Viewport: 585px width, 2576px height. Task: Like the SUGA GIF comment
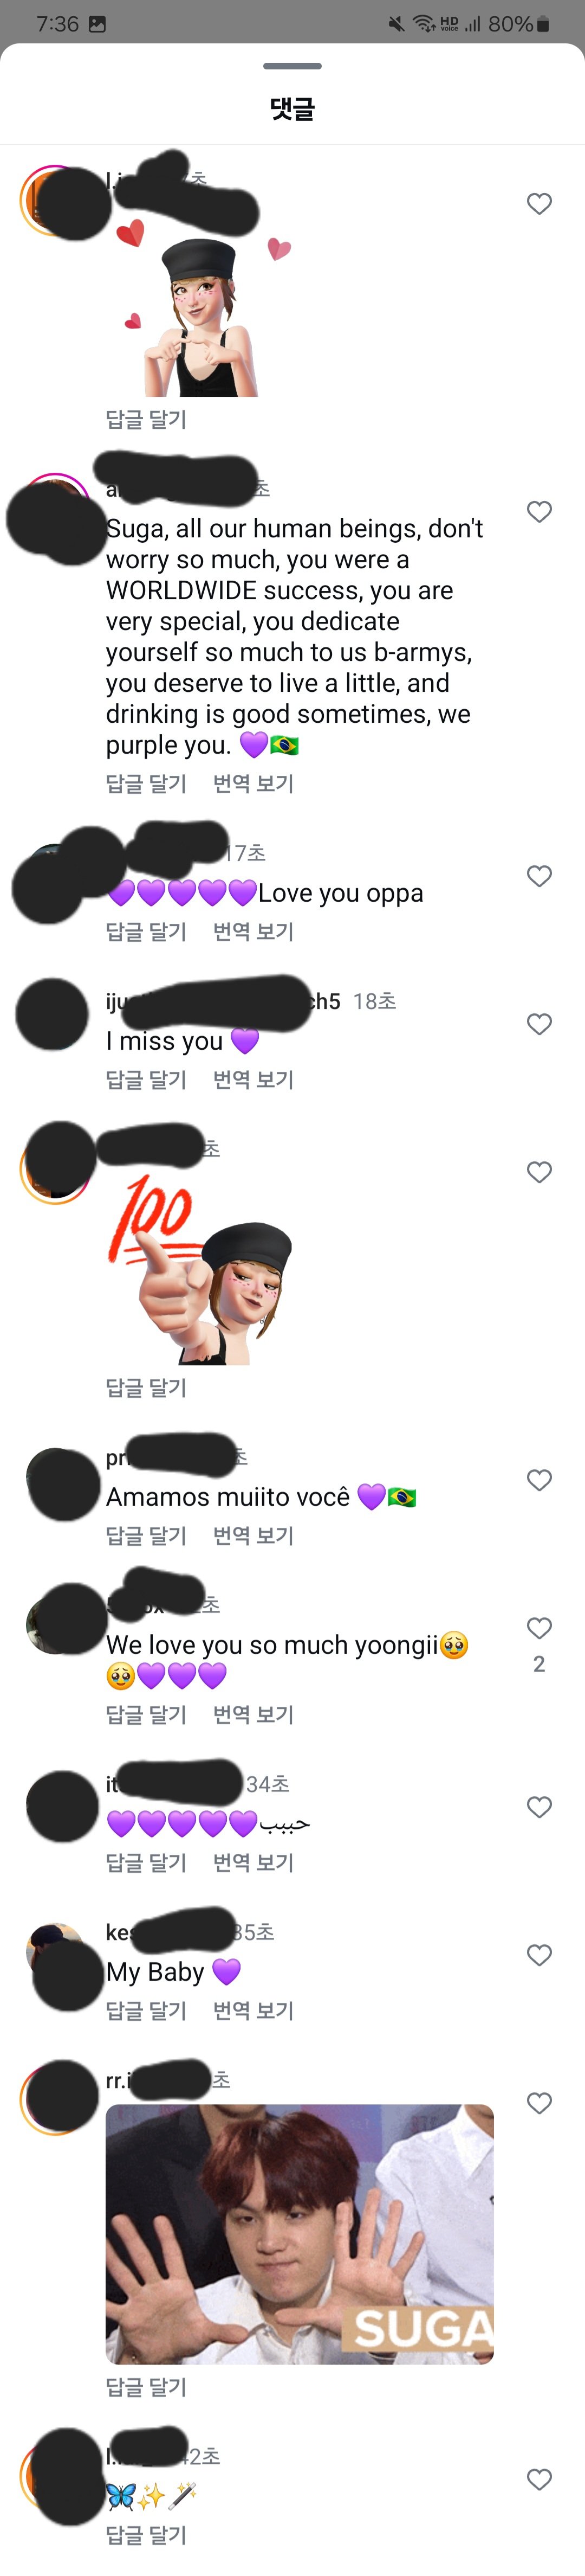click(x=539, y=2103)
